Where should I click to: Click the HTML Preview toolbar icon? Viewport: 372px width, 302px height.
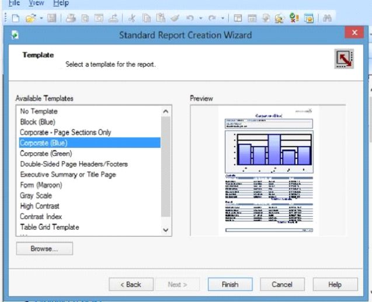click(99, 18)
